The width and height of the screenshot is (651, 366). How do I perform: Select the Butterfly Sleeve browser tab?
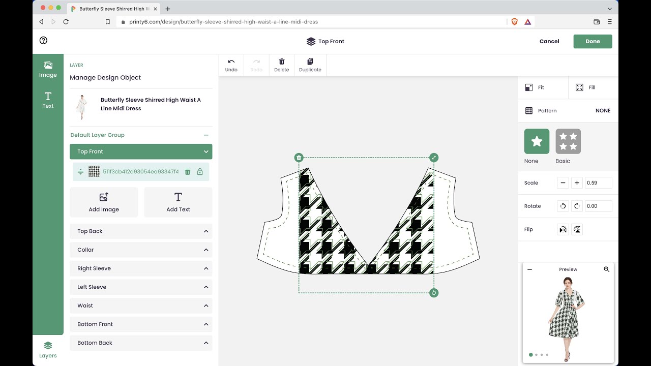tap(114, 9)
